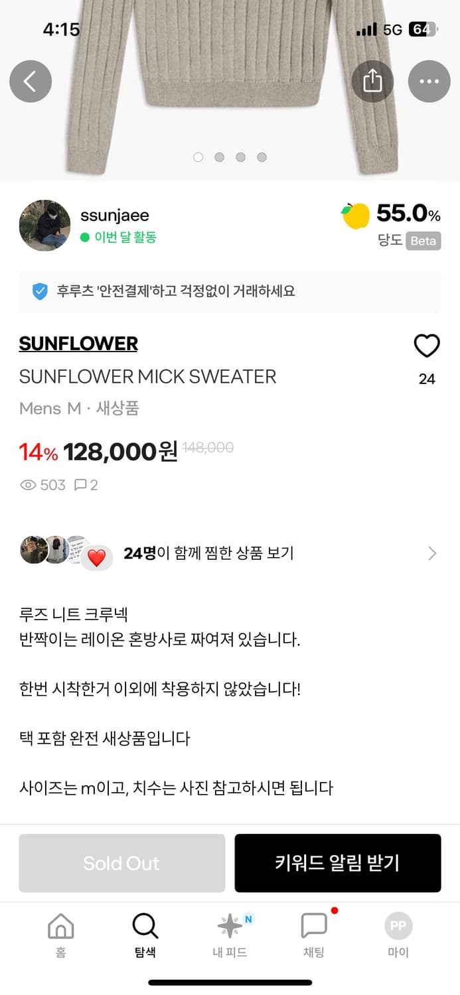
Task: Open the share sheet for this sweater listing
Action: pyautogui.click(x=373, y=80)
